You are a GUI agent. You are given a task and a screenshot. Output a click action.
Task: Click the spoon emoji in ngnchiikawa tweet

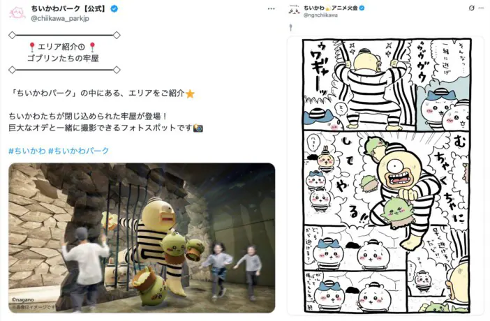click(x=291, y=28)
